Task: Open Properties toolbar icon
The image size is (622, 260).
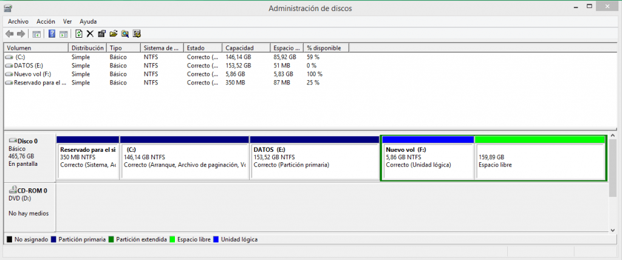Action: [x=101, y=34]
